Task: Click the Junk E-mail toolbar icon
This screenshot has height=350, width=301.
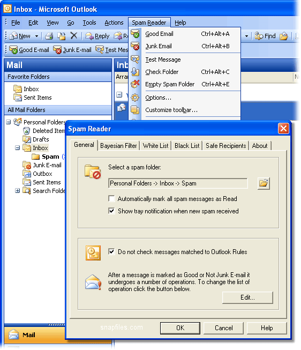Action: 57,50
